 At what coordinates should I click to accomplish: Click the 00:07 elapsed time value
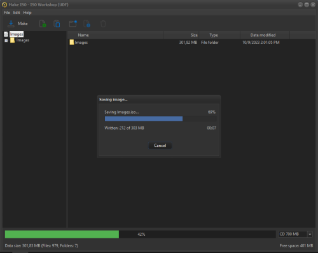(x=212, y=128)
